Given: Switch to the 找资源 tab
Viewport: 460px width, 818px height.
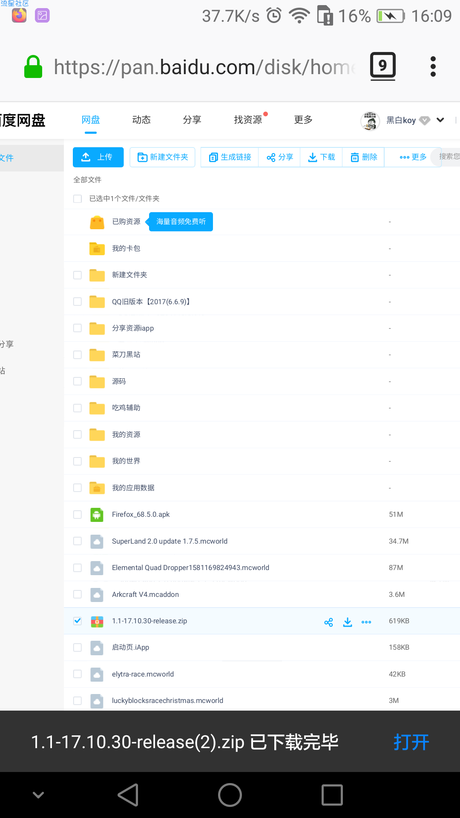Looking at the screenshot, I should click(x=248, y=120).
